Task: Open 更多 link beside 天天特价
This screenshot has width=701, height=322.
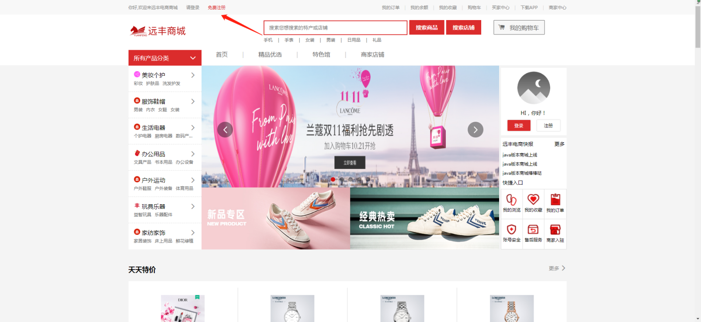Action: [x=557, y=268]
